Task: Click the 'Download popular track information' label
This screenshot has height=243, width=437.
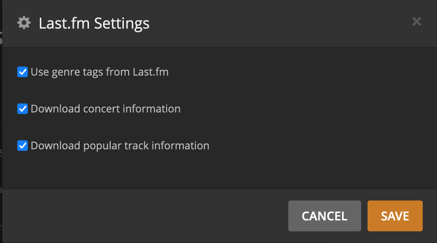Action: tap(120, 146)
